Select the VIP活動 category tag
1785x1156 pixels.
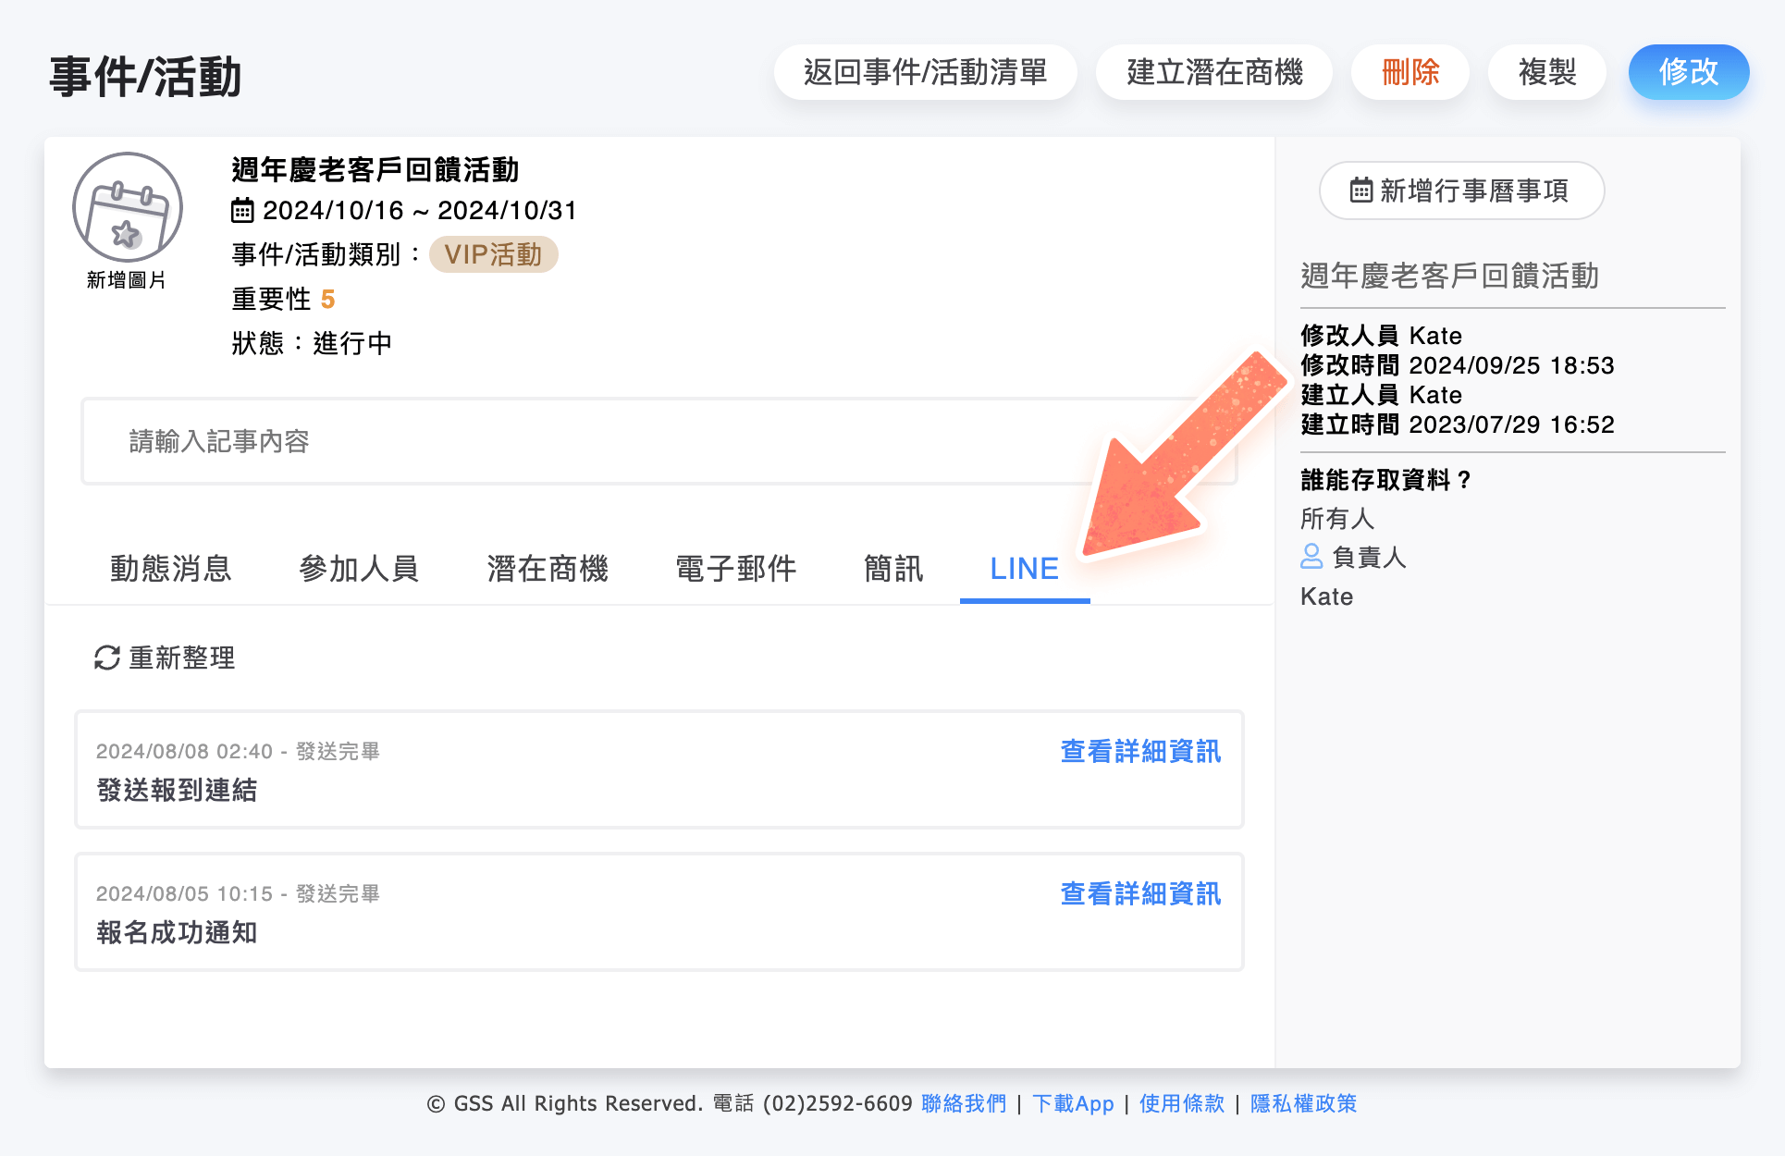click(x=494, y=254)
